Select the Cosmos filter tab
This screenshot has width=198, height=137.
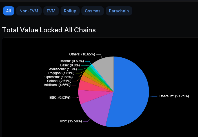click(x=93, y=11)
